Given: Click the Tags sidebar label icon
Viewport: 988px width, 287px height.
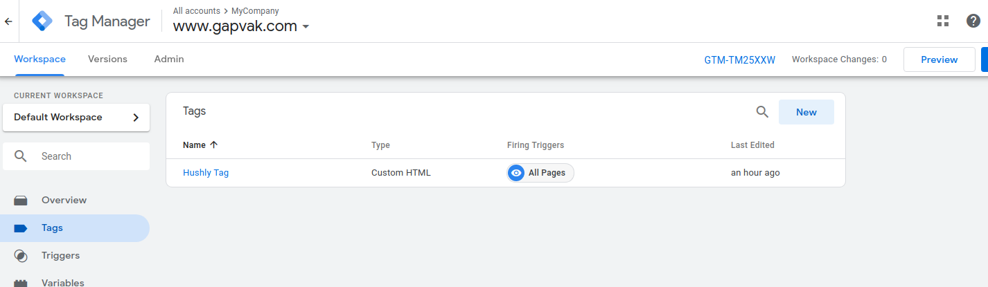Looking at the screenshot, I should pyautogui.click(x=21, y=228).
